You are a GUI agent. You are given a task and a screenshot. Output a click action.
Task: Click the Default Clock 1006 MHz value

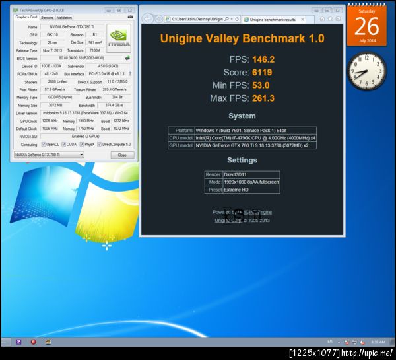click(x=50, y=129)
